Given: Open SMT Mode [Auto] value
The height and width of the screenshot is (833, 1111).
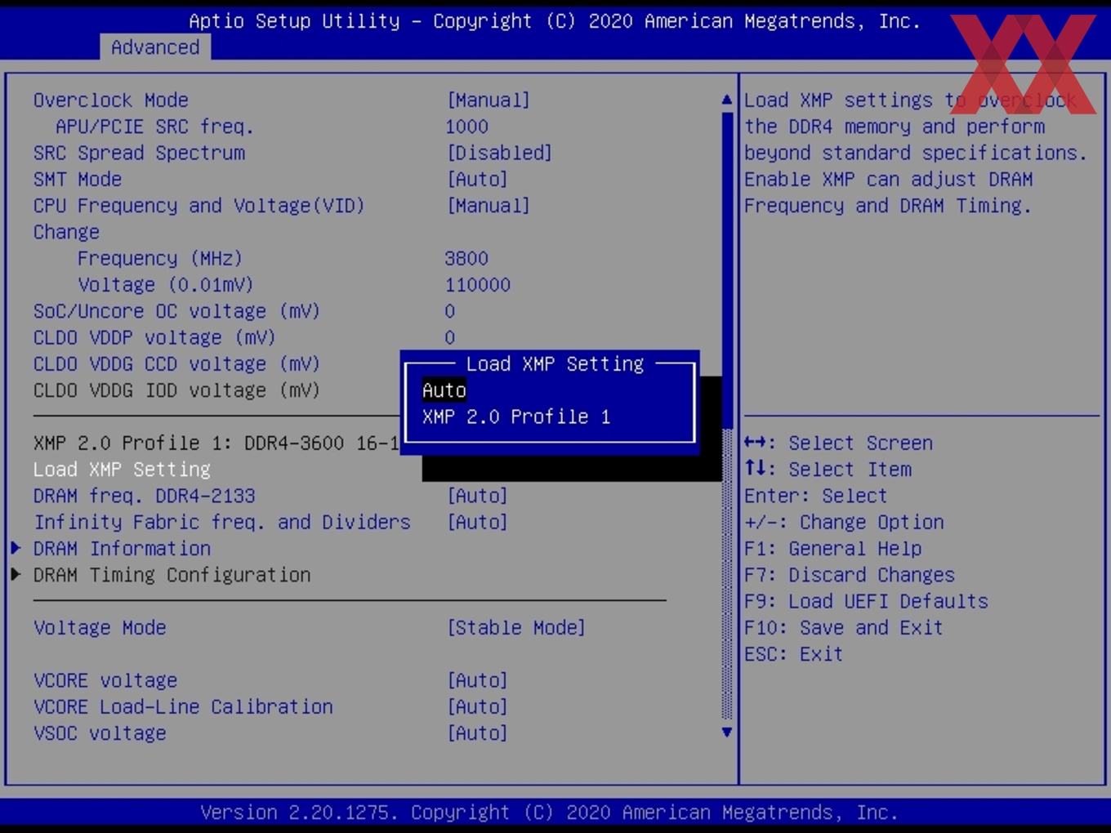Looking at the screenshot, I should pos(477,179).
